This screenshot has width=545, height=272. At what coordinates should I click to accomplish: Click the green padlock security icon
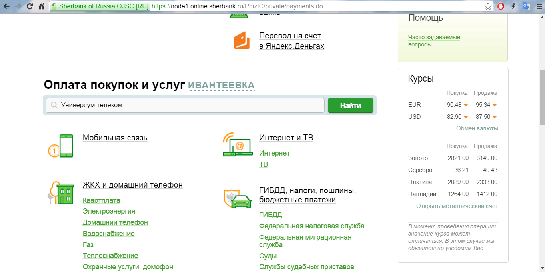[54, 6]
